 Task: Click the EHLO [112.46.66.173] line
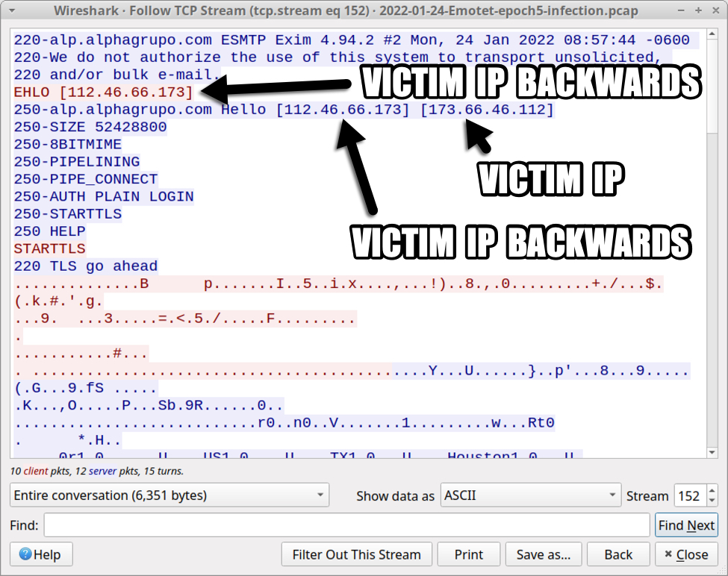[103, 92]
